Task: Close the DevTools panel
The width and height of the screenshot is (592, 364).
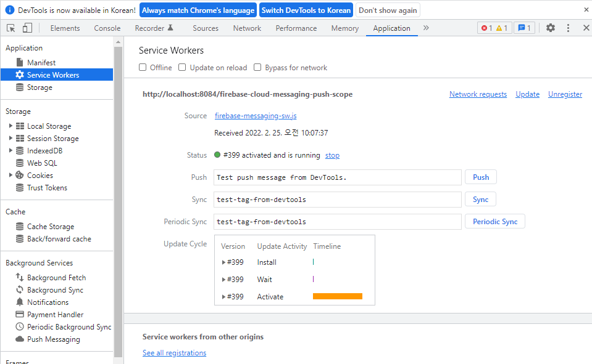Action: pos(586,28)
